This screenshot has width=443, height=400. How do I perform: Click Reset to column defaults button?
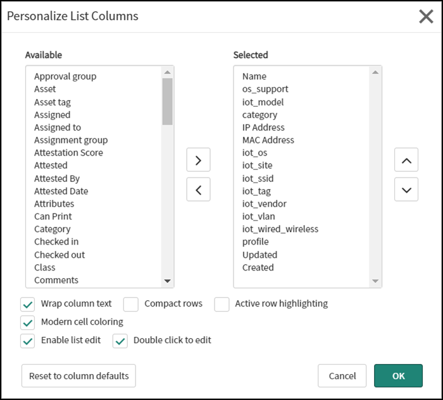(x=78, y=376)
